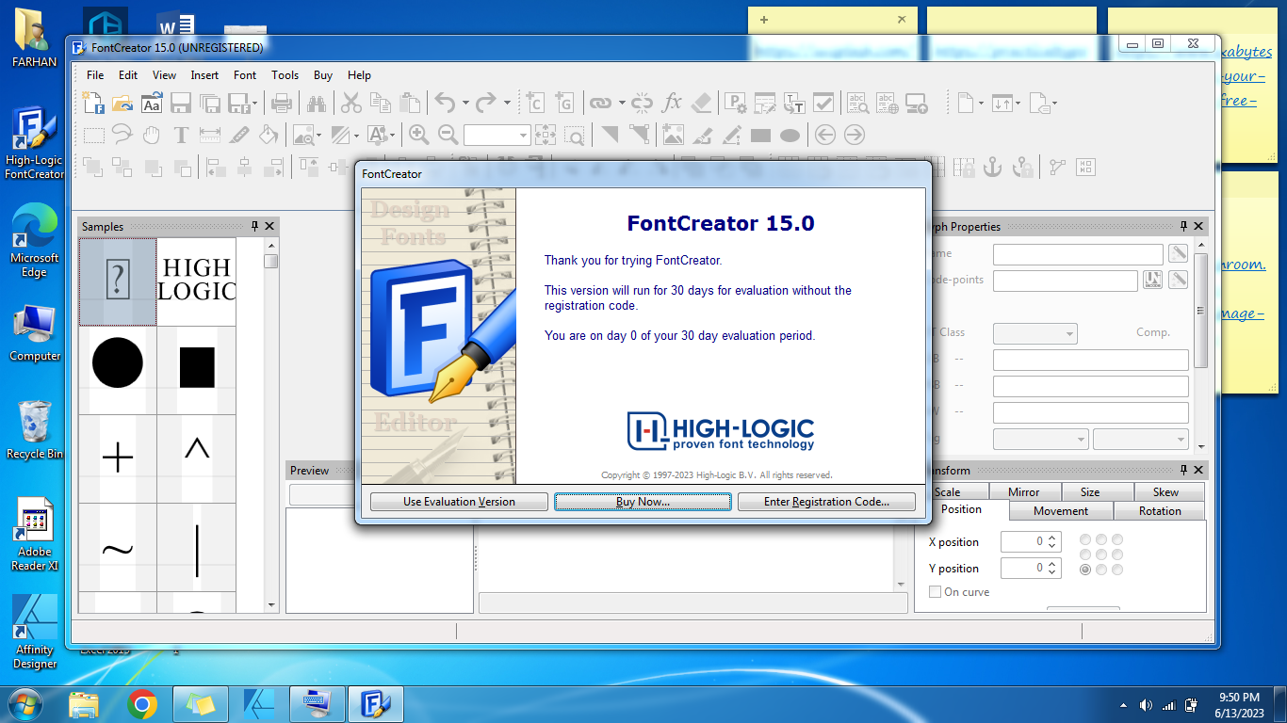The height and width of the screenshot is (723, 1287).
Task: Select the bottom-right reference point radio button
Action: click(x=1117, y=570)
